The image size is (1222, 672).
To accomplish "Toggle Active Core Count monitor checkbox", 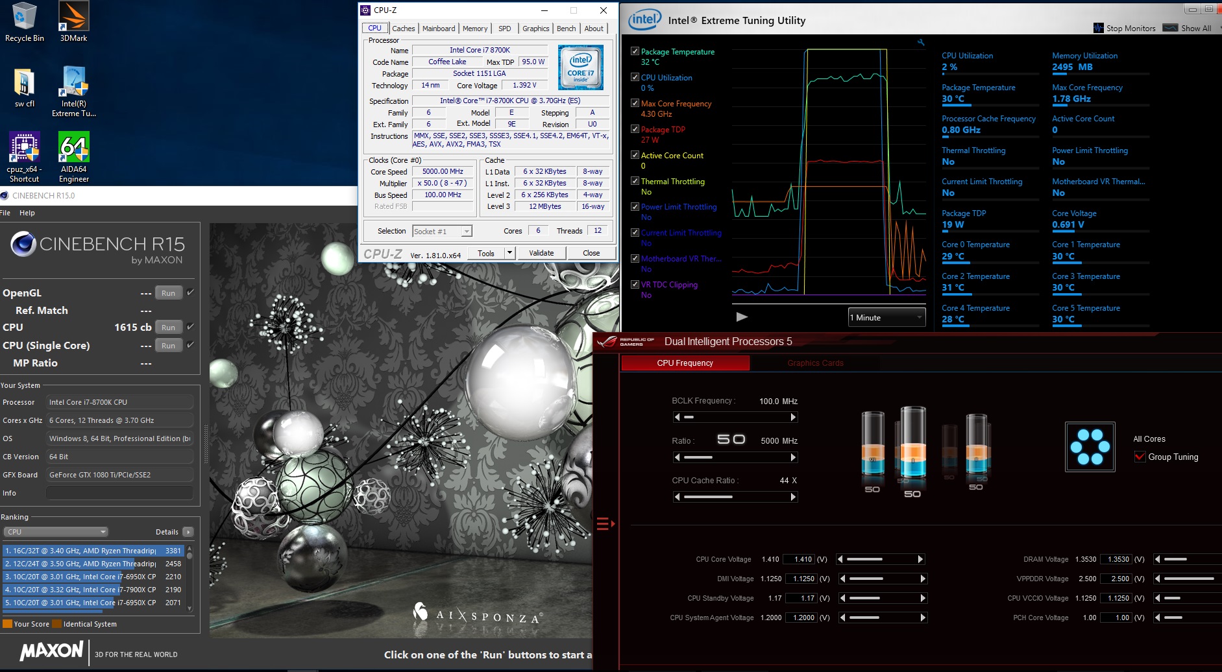I will (635, 155).
